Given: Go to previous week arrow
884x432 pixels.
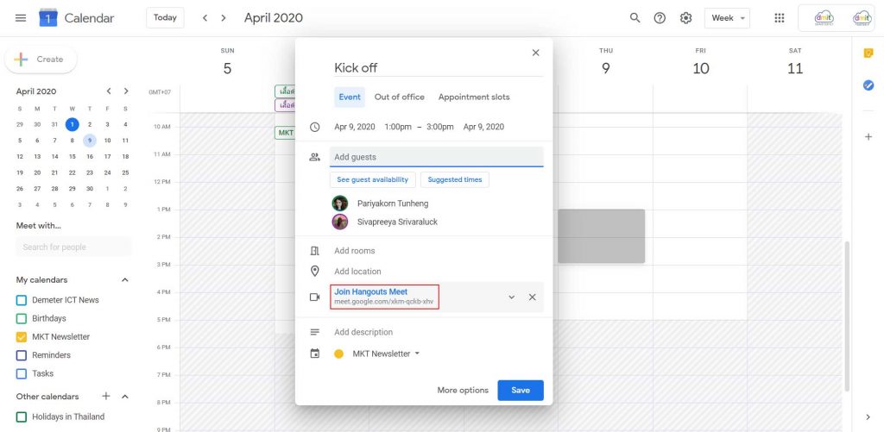Looking at the screenshot, I should [205, 18].
